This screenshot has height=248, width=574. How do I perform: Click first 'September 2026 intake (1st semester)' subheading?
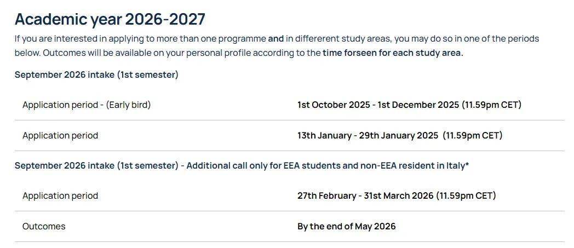(x=96, y=75)
